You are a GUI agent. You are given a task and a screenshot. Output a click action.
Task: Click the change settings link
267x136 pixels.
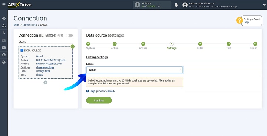(45, 67)
